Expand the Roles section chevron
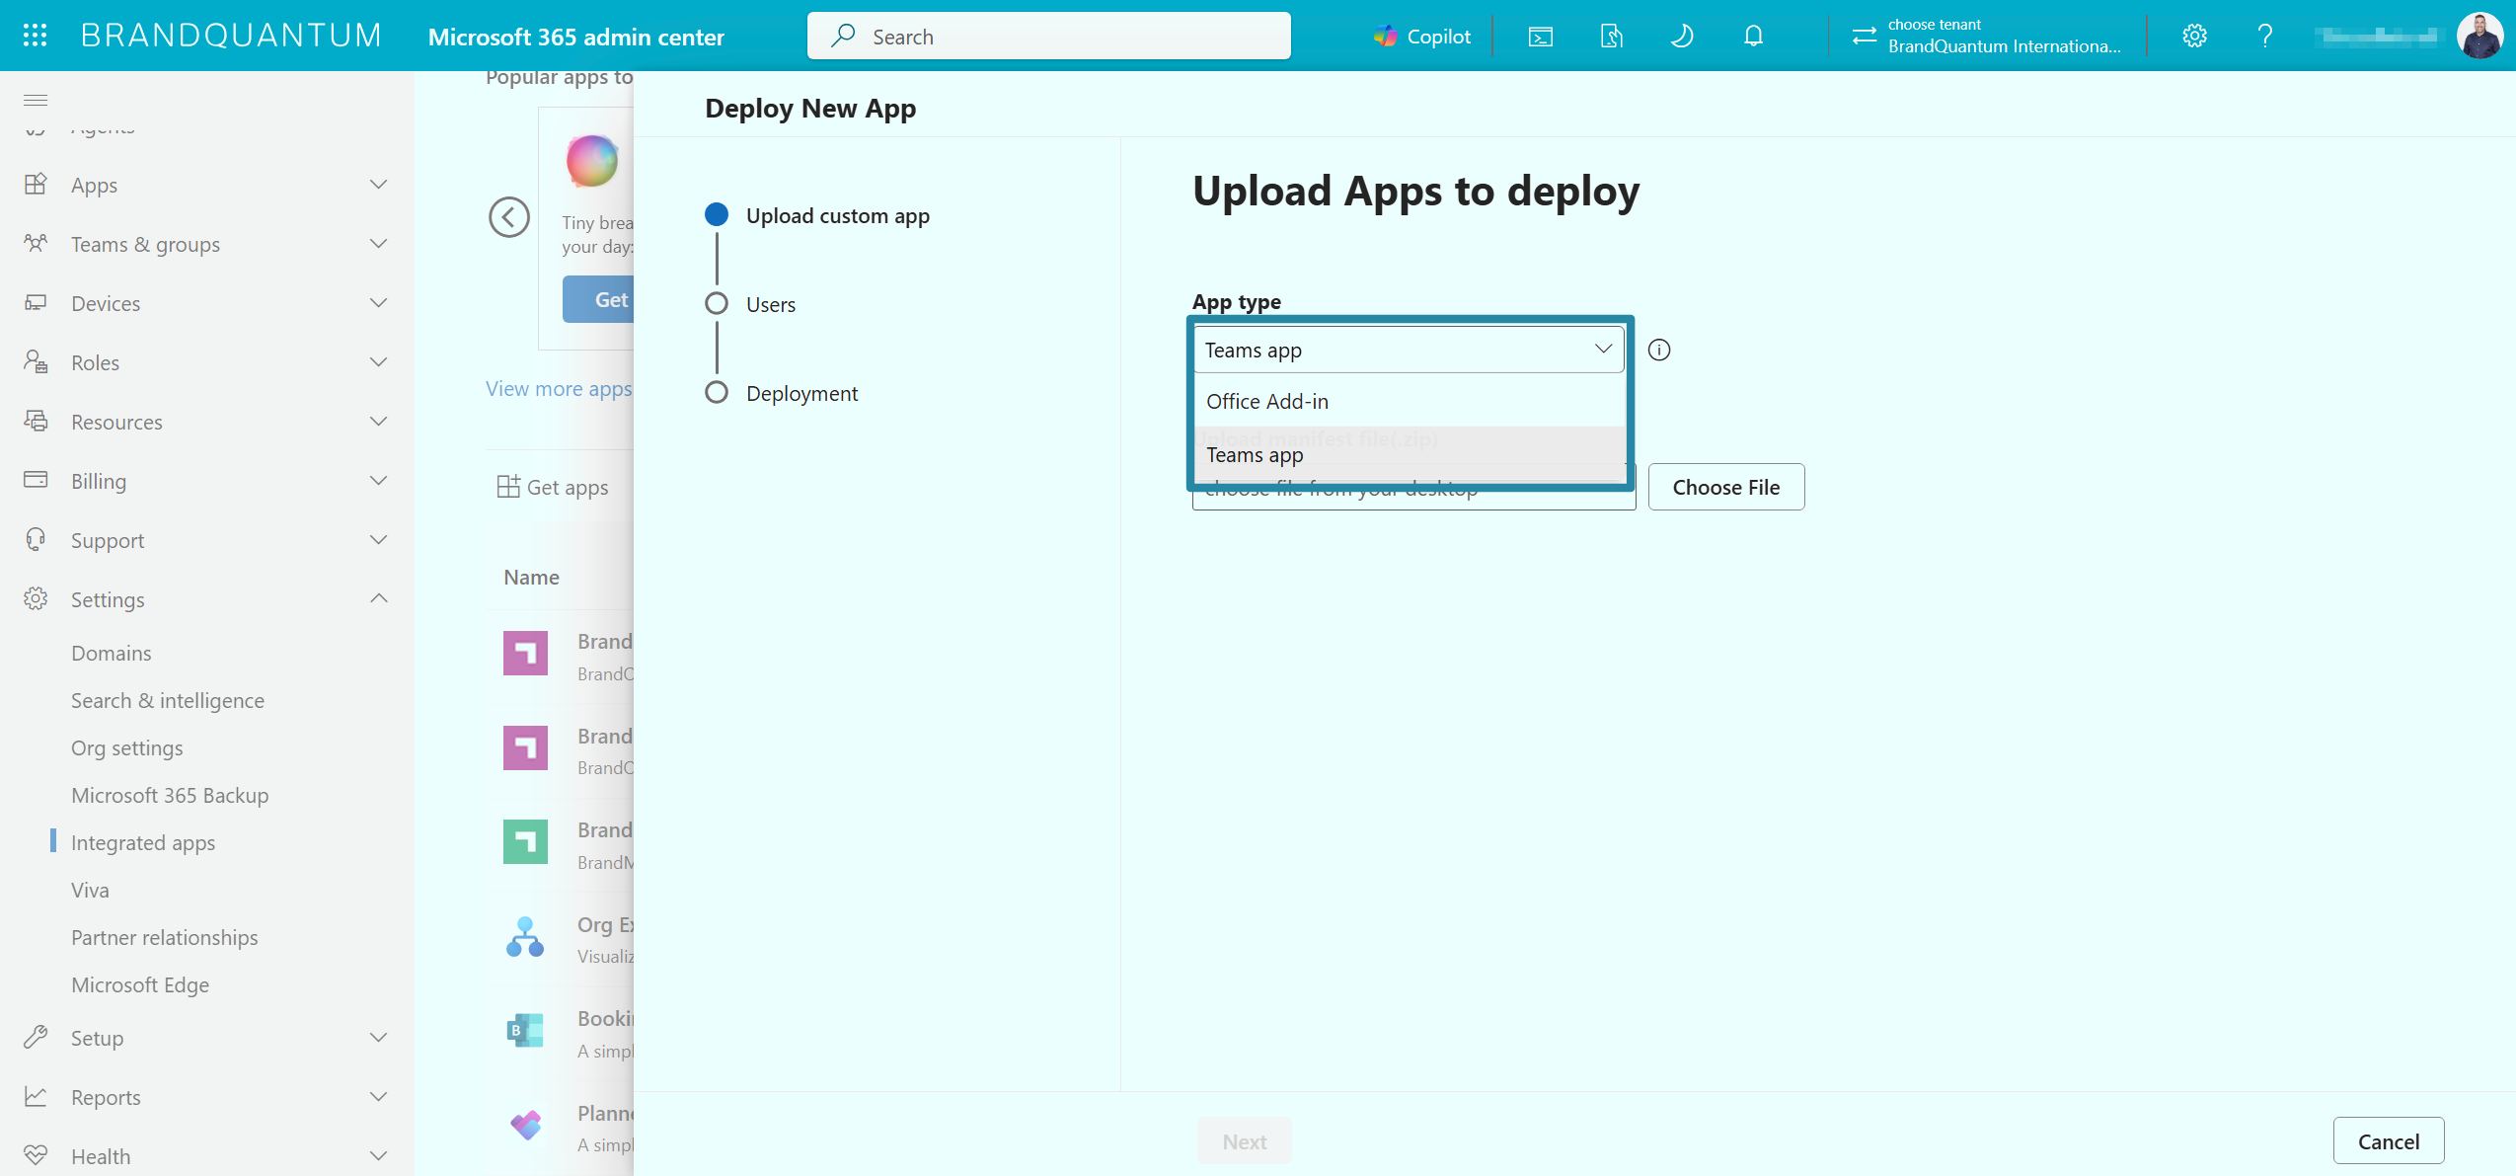The height and width of the screenshot is (1176, 2516). (x=378, y=362)
